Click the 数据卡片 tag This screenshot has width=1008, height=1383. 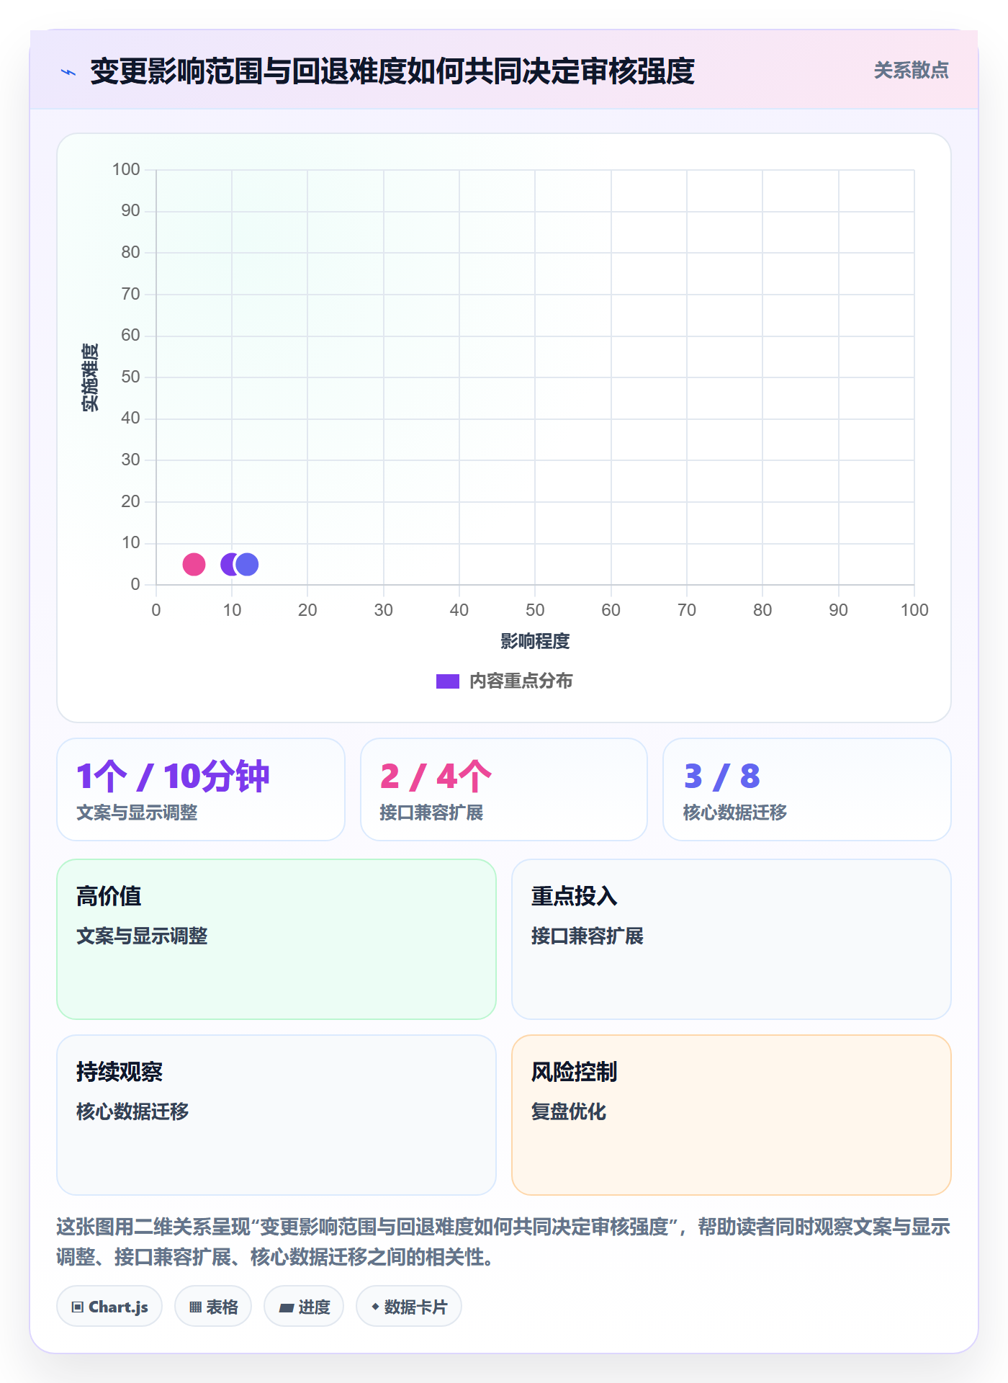pyautogui.click(x=409, y=1306)
